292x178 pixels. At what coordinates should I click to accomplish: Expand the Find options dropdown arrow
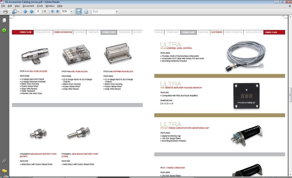point(117,11)
